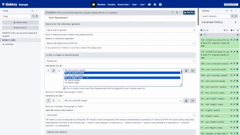Upload data for FASTA/Q file #1
The width and height of the screenshot is (240, 135).
pos(186,71)
